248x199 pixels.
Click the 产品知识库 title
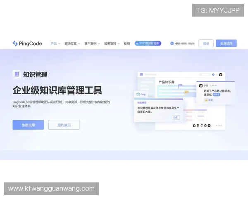(167, 82)
